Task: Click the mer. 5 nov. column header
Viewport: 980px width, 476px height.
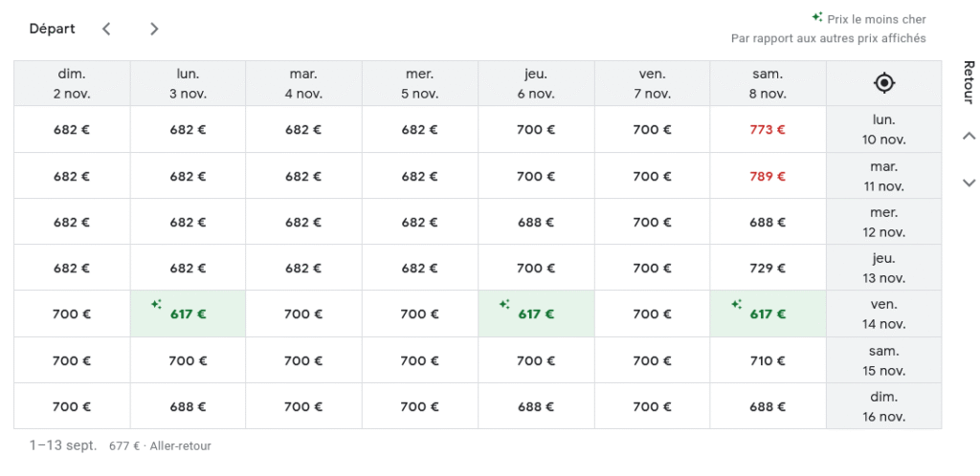Action: coord(419,83)
